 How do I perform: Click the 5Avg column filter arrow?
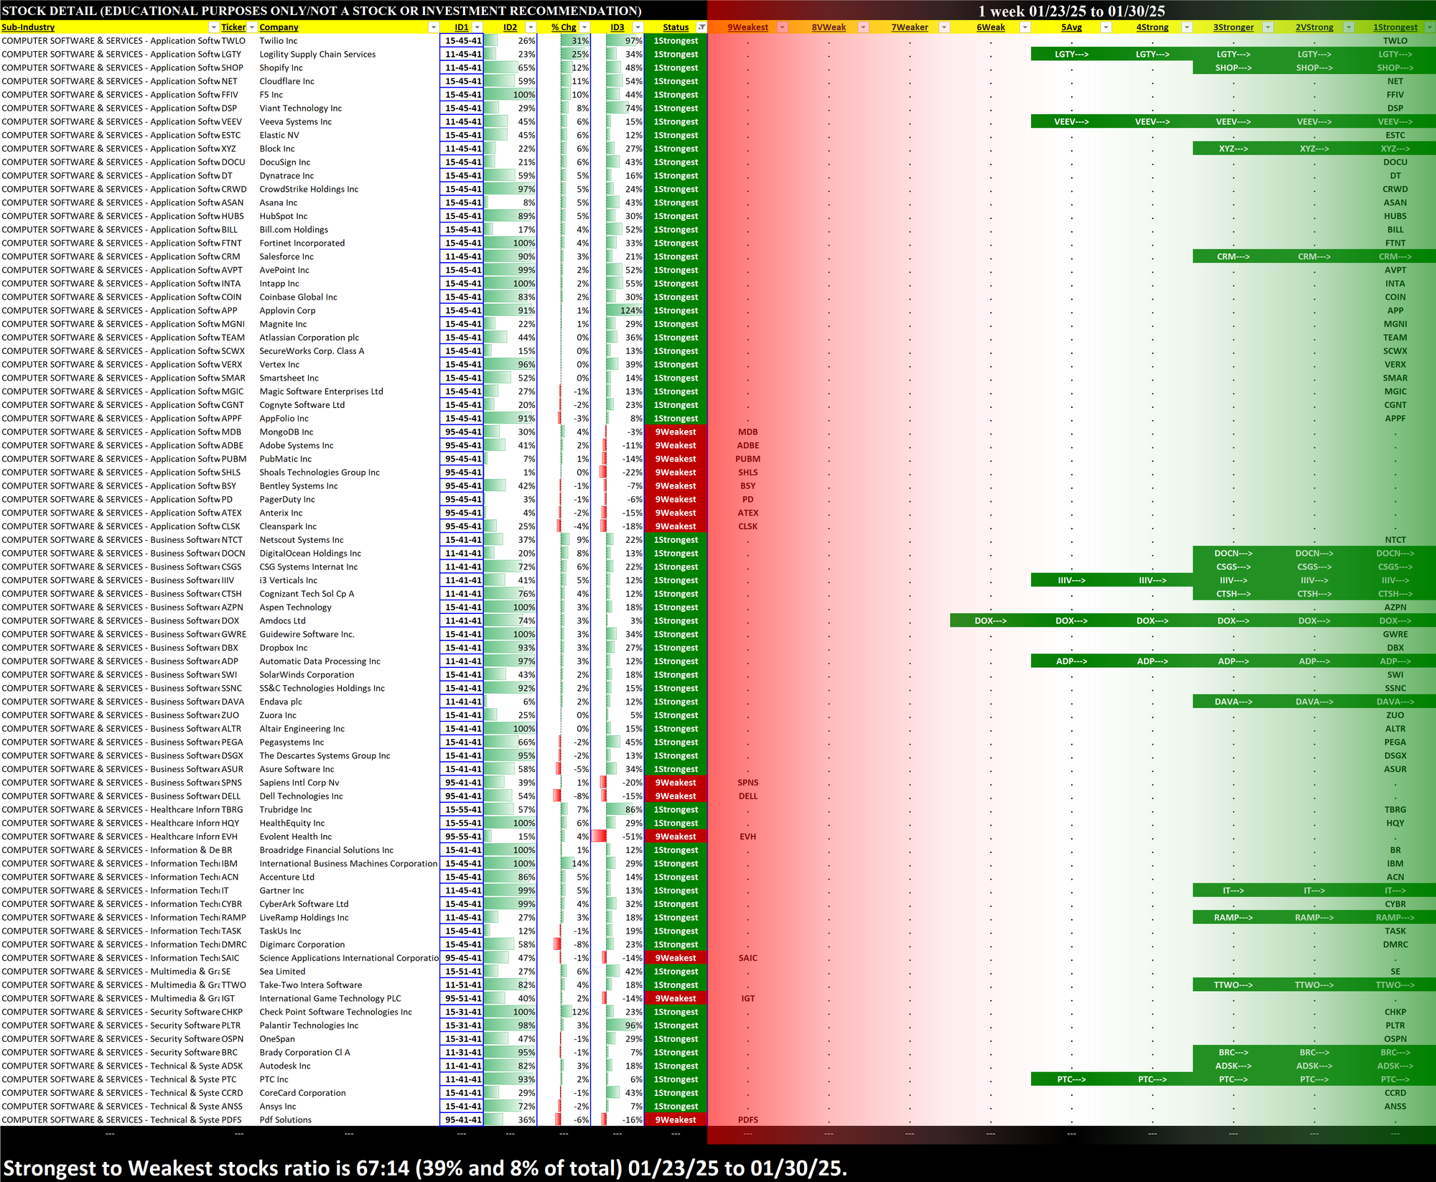click(x=1106, y=27)
